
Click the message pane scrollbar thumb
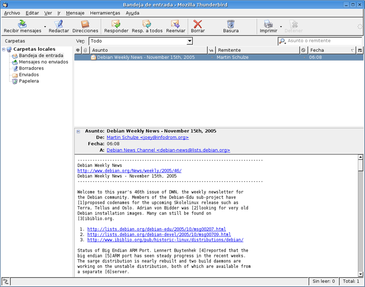(x=360, y=165)
